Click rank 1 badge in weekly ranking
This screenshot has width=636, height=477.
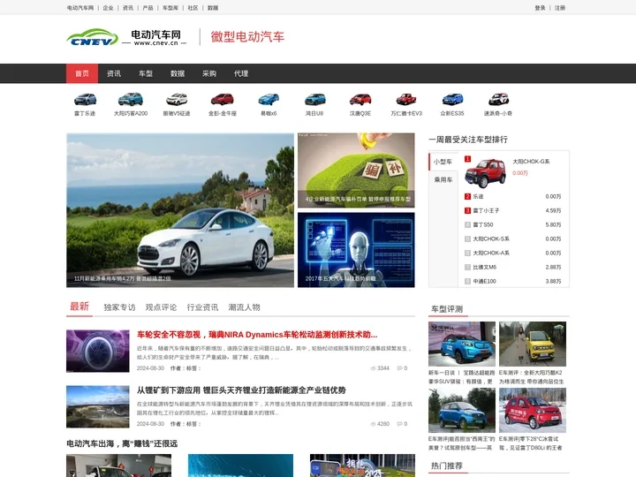tap(467, 159)
